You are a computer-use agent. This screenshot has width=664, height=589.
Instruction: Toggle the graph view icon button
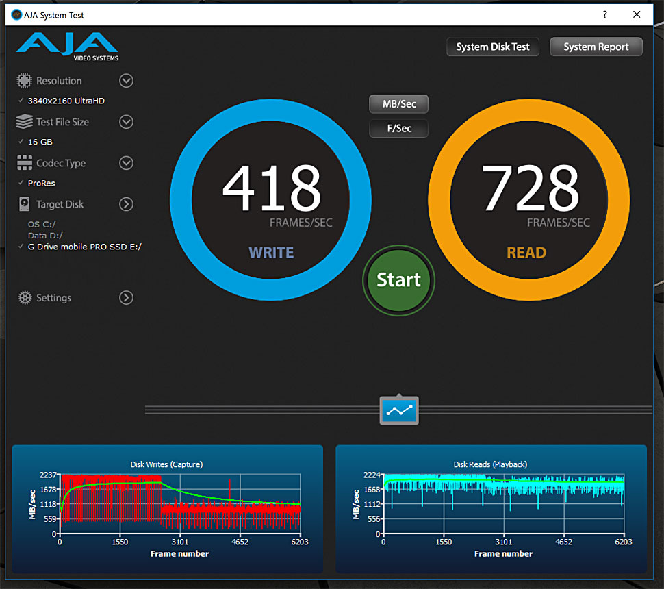click(x=399, y=410)
